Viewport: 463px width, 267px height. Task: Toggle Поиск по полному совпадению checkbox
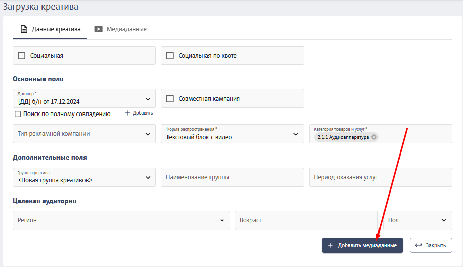tap(18, 114)
